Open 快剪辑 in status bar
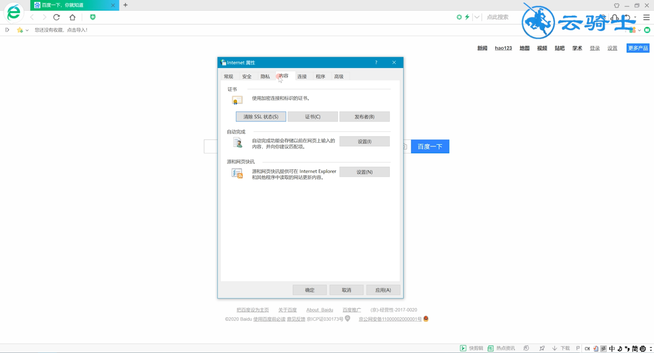This screenshot has height=353, width=654. point(472,348)
